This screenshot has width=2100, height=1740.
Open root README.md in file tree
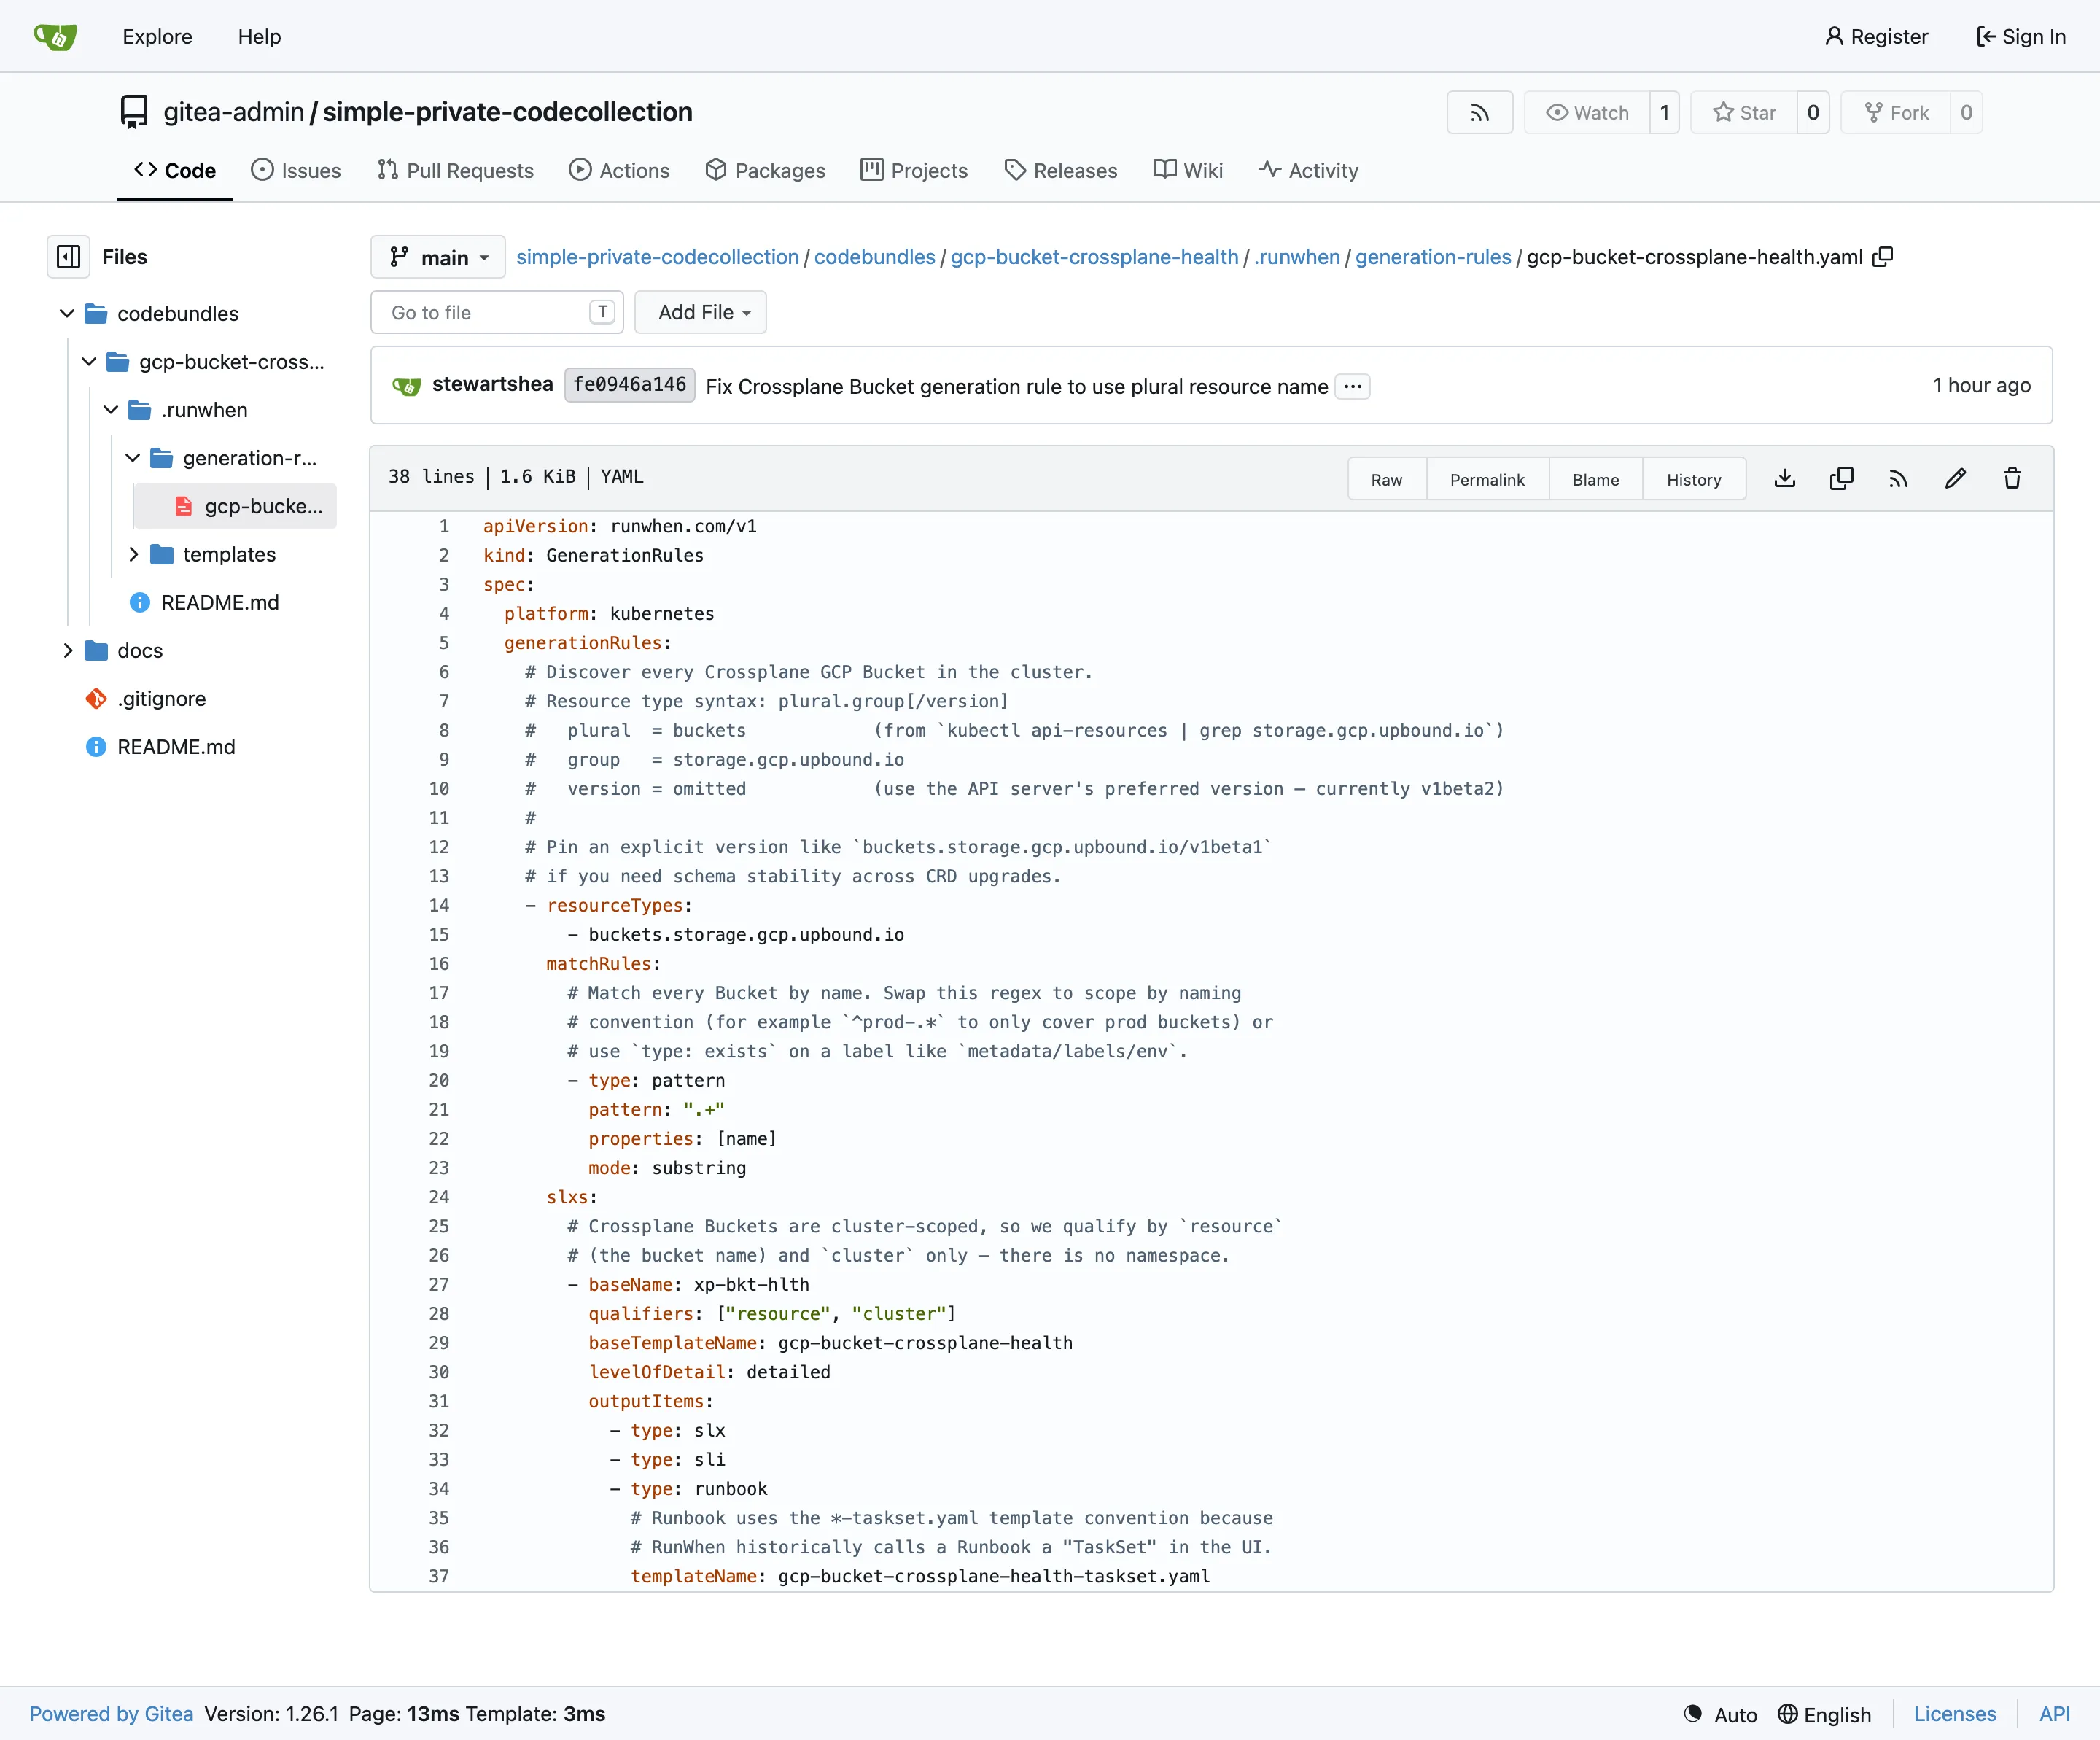click(x=176, y=747)
